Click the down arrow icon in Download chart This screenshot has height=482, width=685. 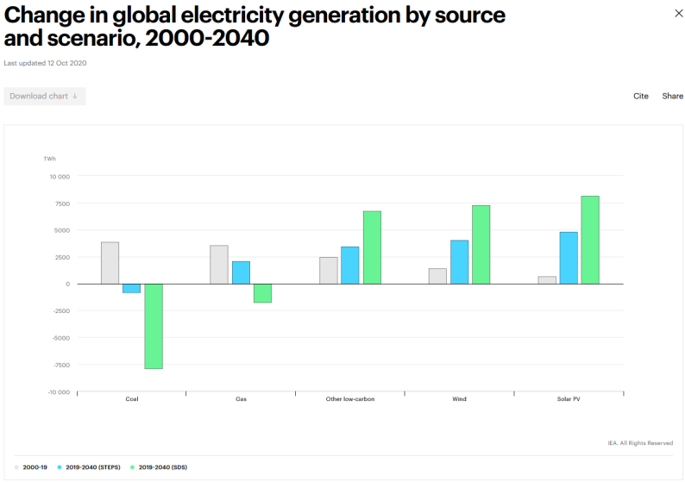tap(75, 97)
